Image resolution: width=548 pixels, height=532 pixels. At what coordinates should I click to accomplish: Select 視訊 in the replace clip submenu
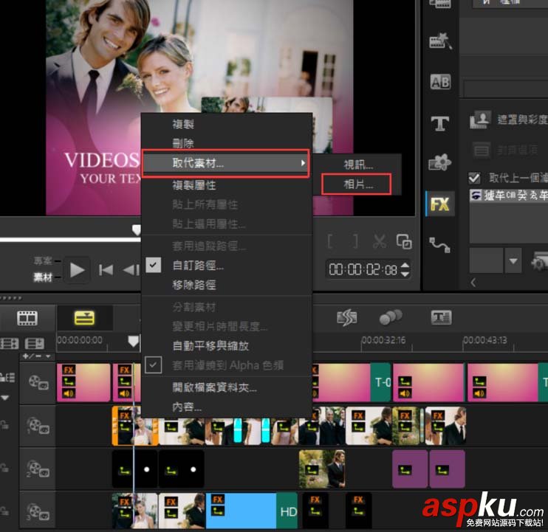tap(359, 165)
